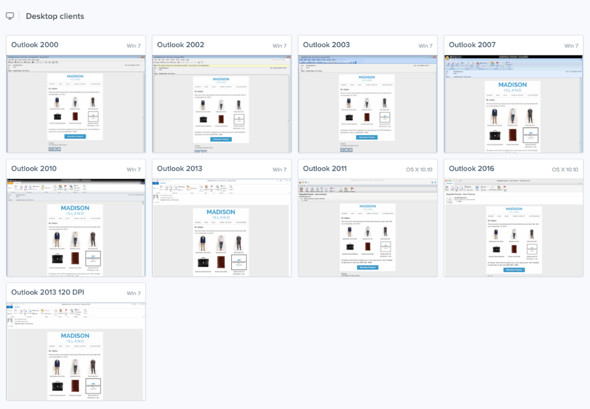
Task: View the Outlook 2016 email screenshot
Action: [513, 227]
